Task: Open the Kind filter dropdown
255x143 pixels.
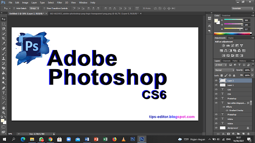Action: click(221, 65)
